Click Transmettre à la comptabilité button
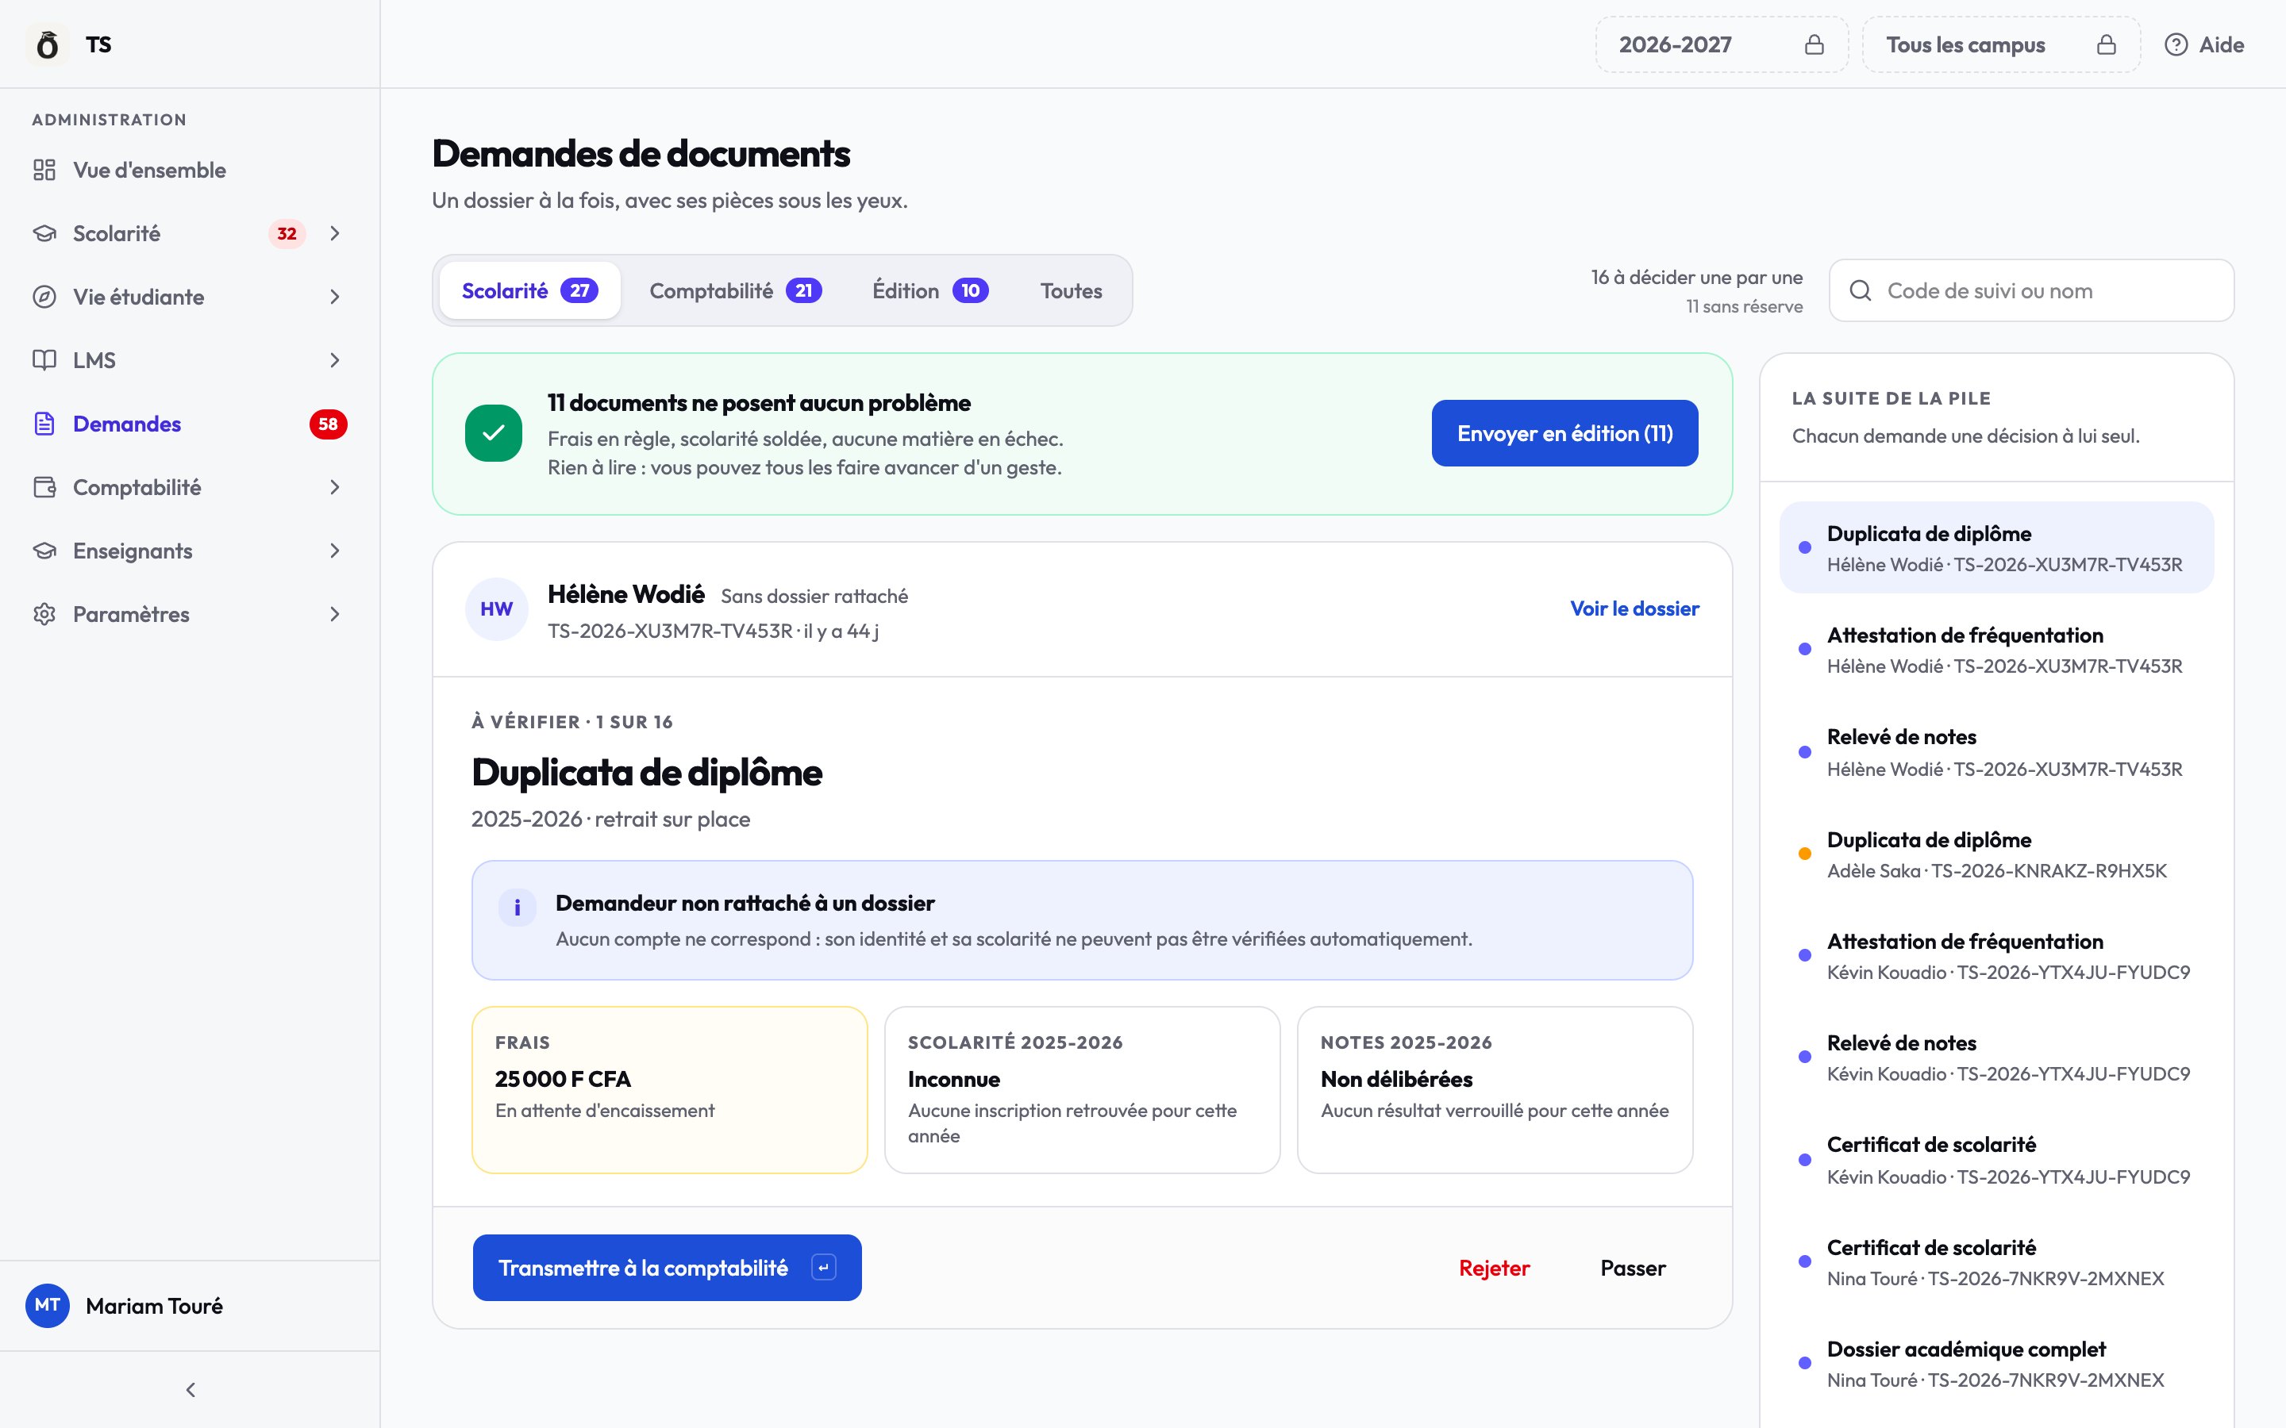 click(x=667, y=1268)
